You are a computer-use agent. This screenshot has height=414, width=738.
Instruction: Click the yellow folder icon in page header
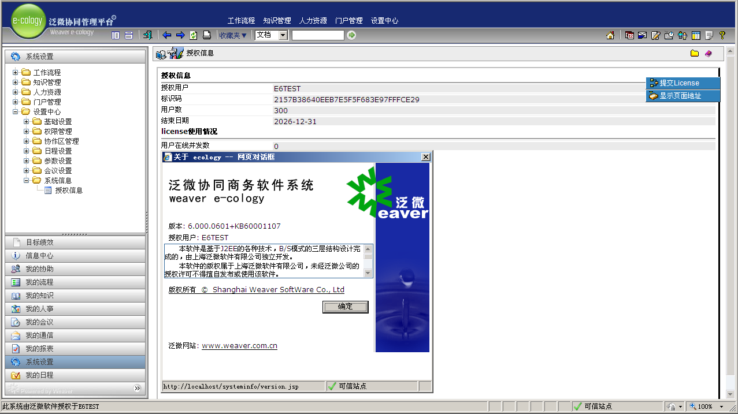695,54
